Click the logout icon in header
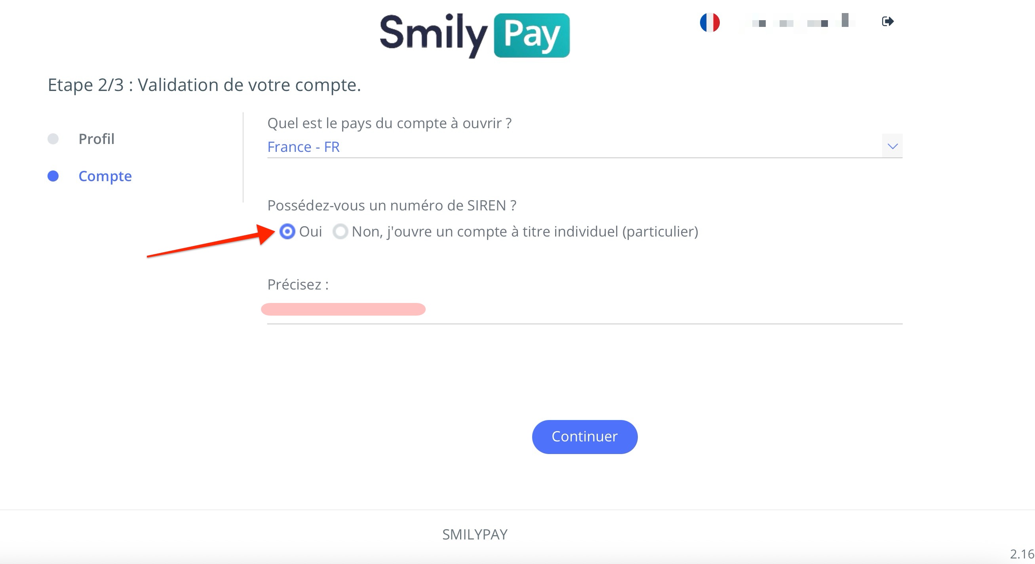 coord(887,21)
